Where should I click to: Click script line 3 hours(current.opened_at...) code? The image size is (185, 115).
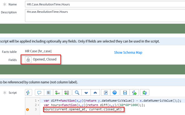(x=83, y=109)
